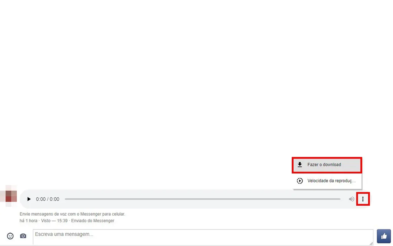393x246 pixels.
Task: Click the play triangle on the audio player
Action: point(29,199)
